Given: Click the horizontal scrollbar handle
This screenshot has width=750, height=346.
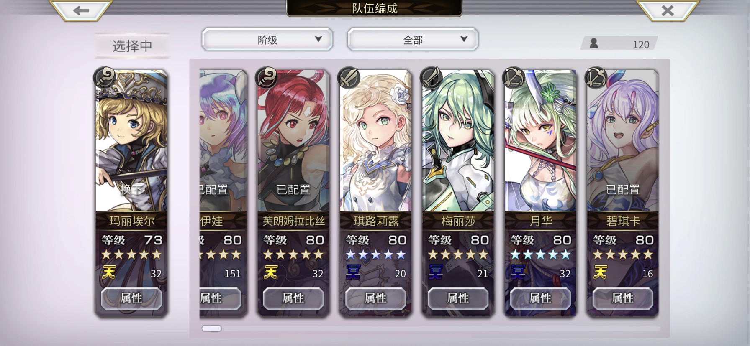Looking at the screenshot, I should point(212,328).
